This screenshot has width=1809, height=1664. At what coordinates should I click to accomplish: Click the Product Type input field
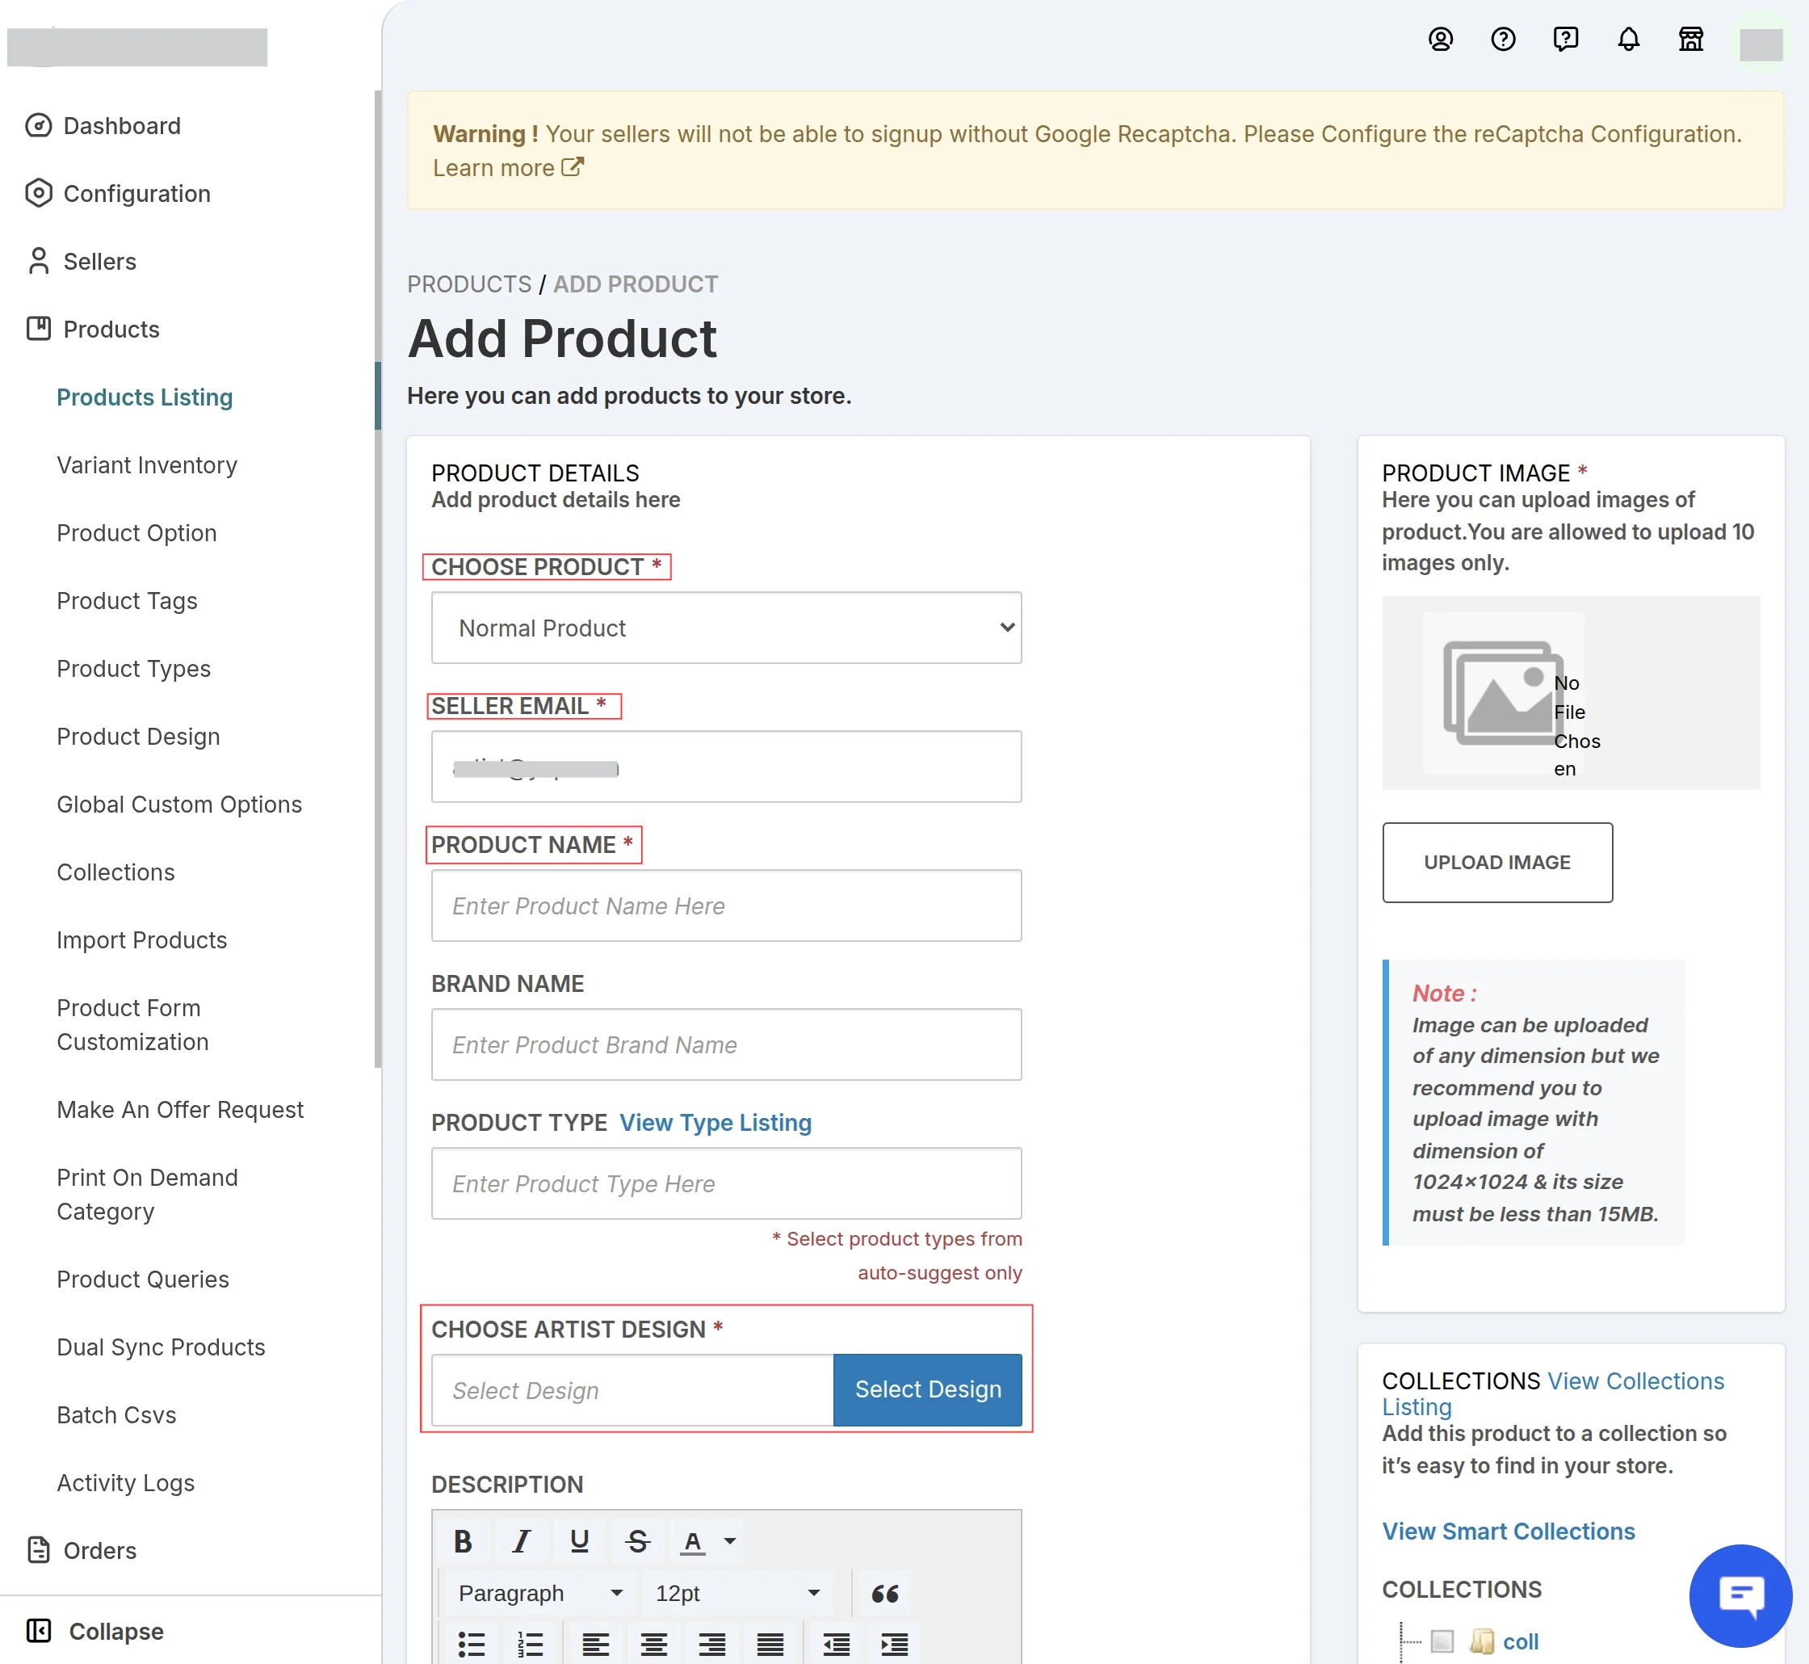click(726, 1183)
